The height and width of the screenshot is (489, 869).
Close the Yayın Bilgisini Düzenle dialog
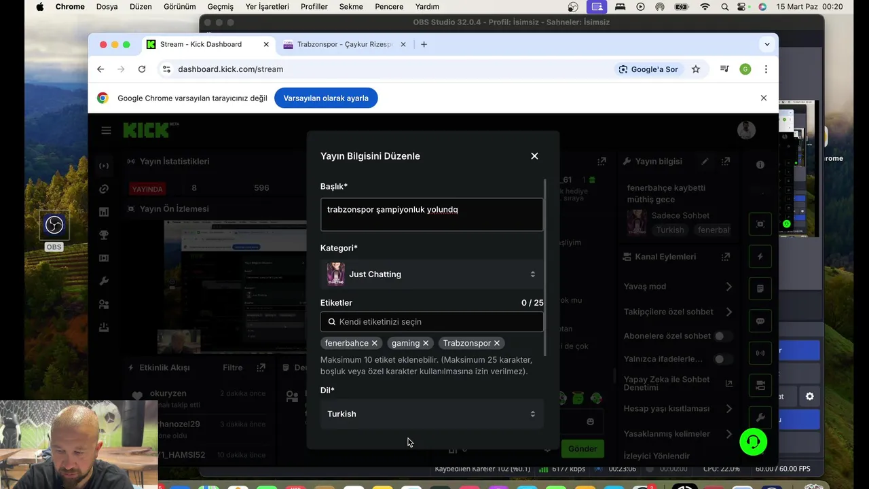[534, 156]
